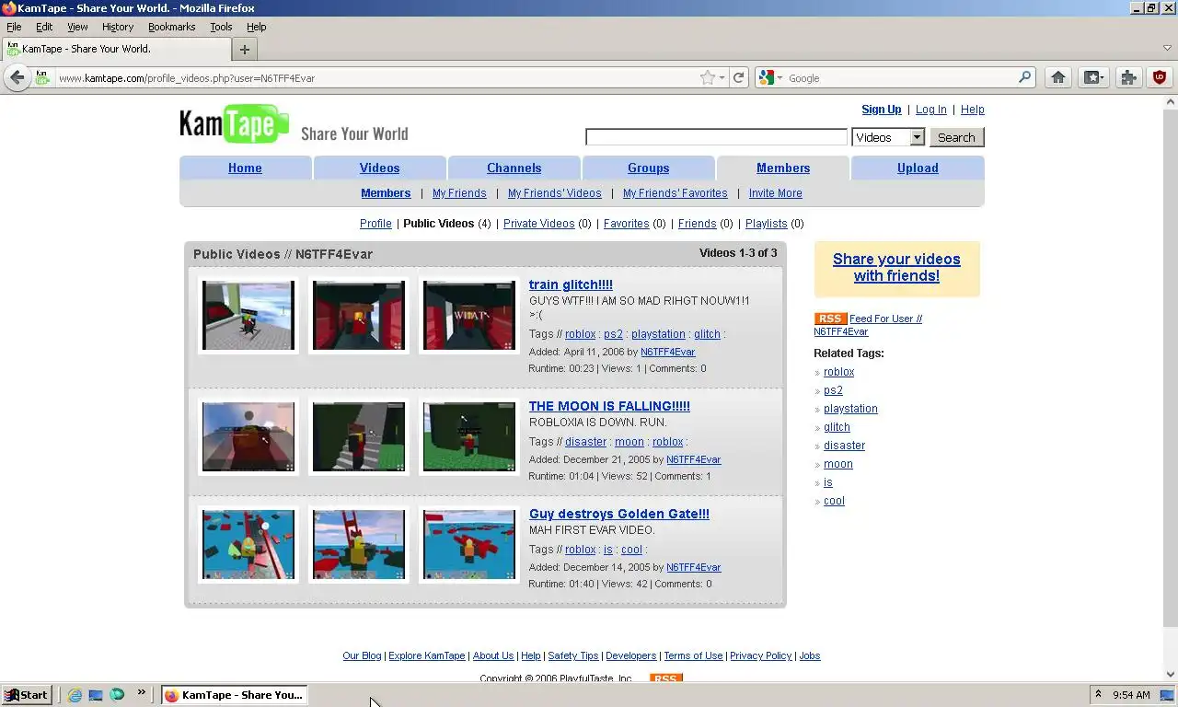Expand hidden system tray icons

[x=1097, y=694]
